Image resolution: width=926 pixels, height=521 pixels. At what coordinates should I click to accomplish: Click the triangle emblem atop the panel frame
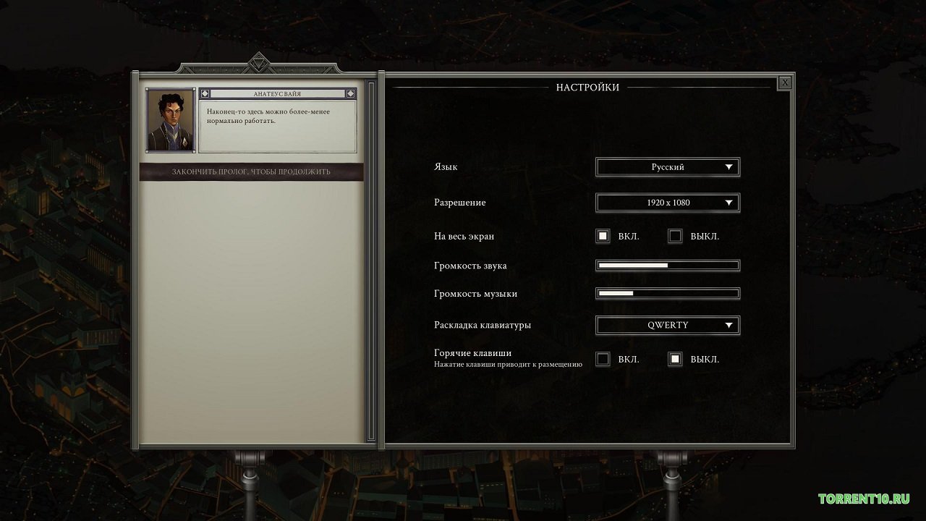pos(258,65)
